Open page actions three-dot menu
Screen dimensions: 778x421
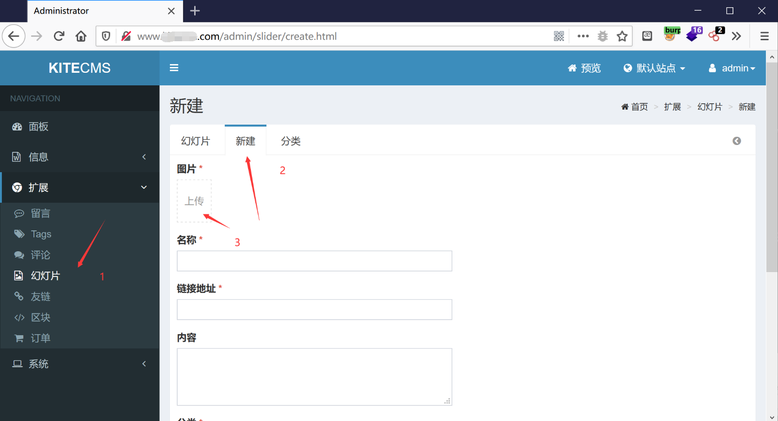click(x=583, y=36)
